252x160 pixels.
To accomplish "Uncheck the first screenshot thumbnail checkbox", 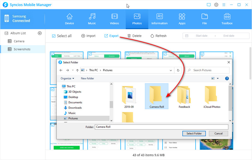I will coord(53,54).
